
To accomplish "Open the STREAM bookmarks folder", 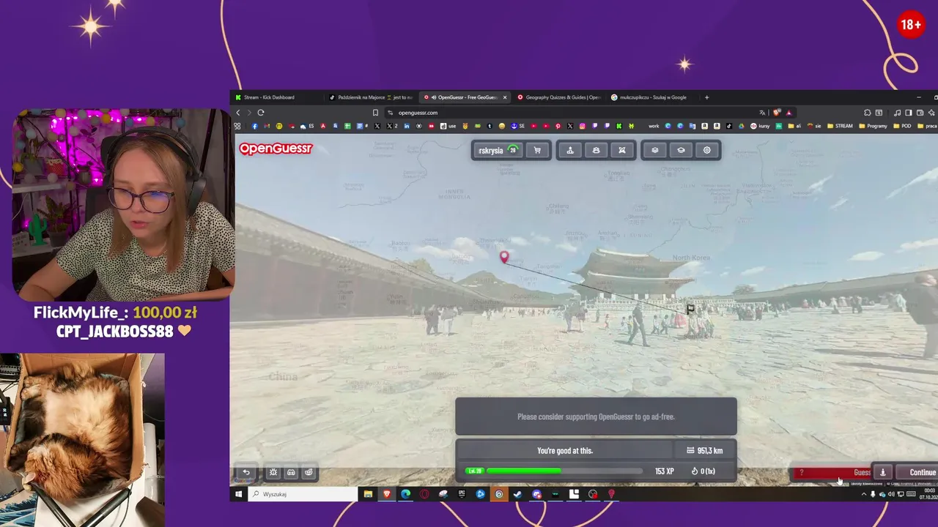I will 840,126.
